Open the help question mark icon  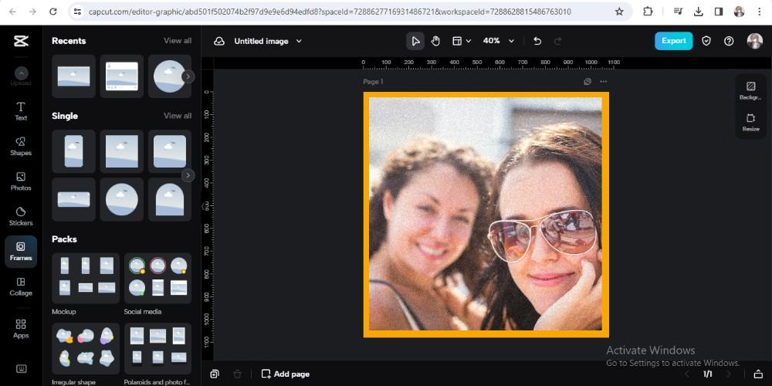729,41
